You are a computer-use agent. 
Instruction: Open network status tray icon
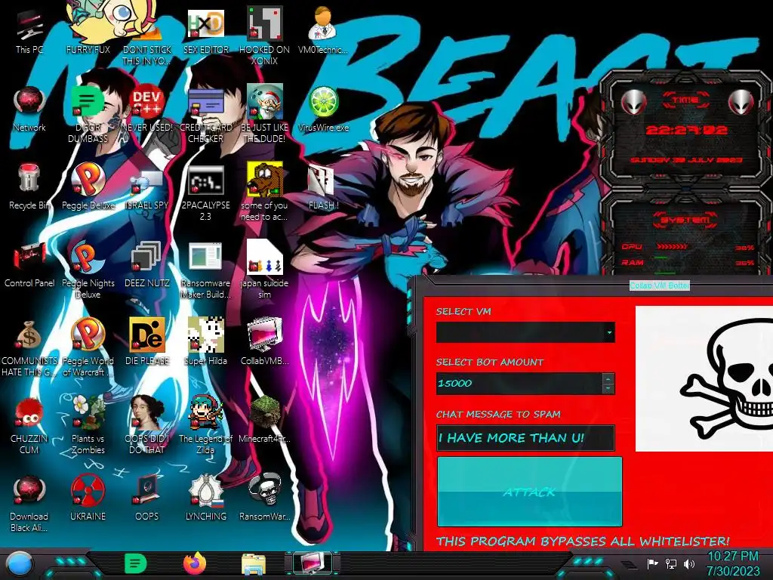tap(671, 563)
